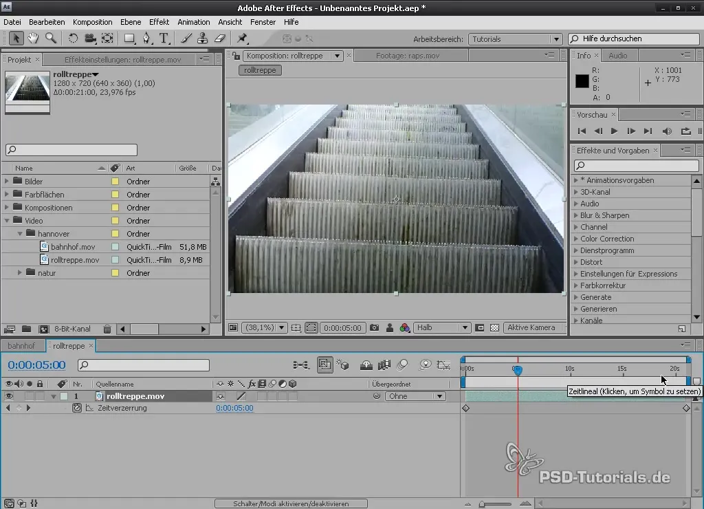Screen dimensions: 704x509
Task: Select the Clone Stamp tool
Action: (x=203, y=39)
